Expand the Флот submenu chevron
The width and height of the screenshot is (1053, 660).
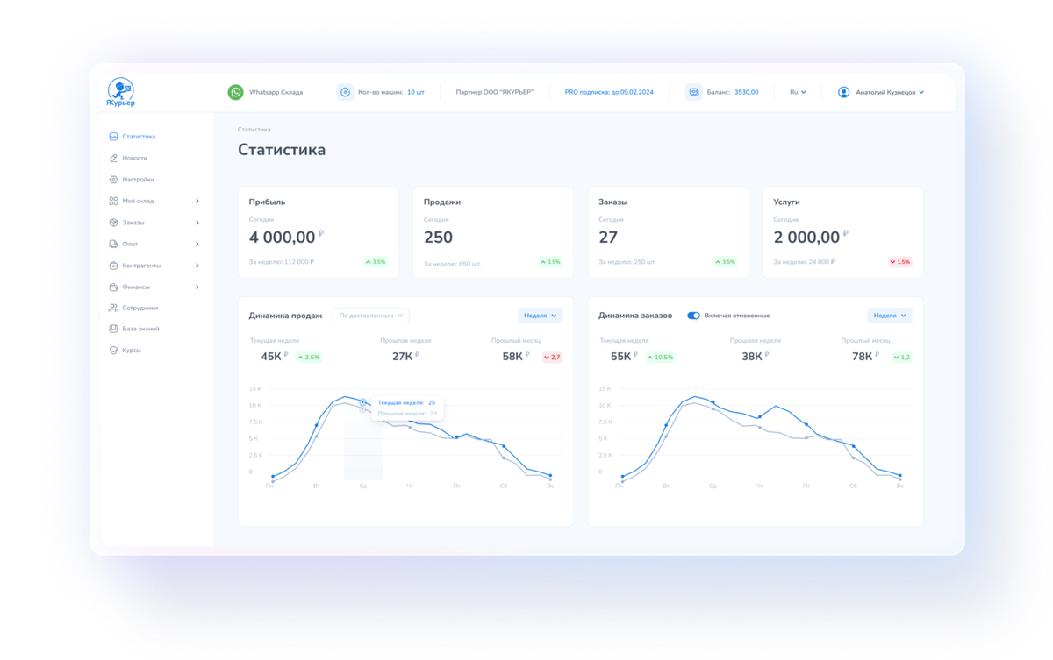(x=197, y=244)
